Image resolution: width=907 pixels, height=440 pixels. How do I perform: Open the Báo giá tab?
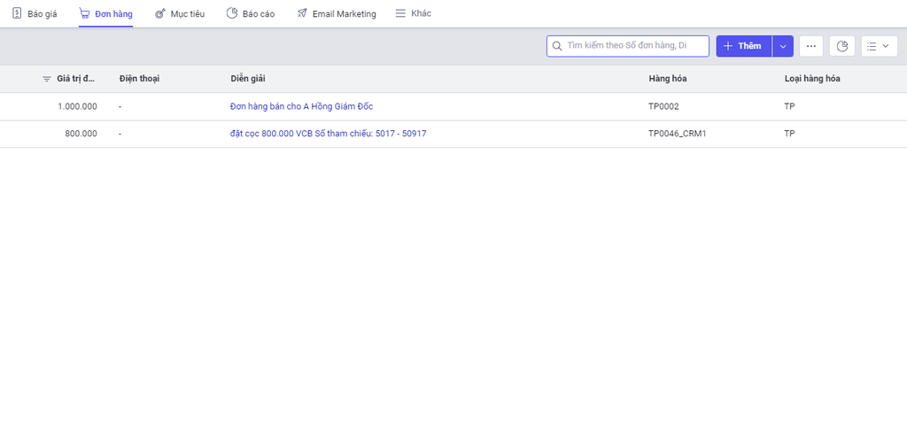[x=35, y=14]
